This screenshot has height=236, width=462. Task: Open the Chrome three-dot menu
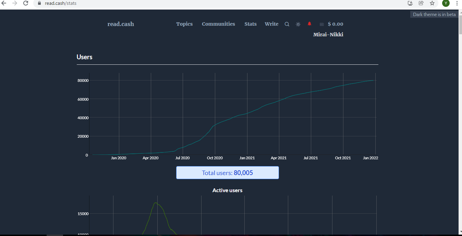pyautogui.click(x=457, y=3)
